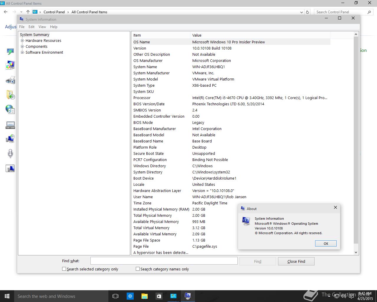Screen dimensions: 377x302
Task: Click the All Control Panel Items breadcrumb
Action: tap(89, 12)
